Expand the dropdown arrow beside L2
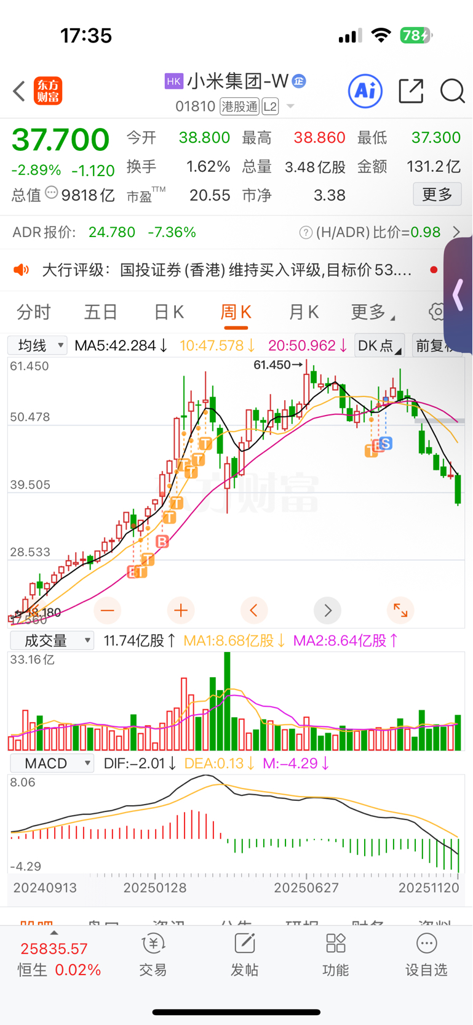Viewport: 473px width, 1025px height. [x=290, y=107]
